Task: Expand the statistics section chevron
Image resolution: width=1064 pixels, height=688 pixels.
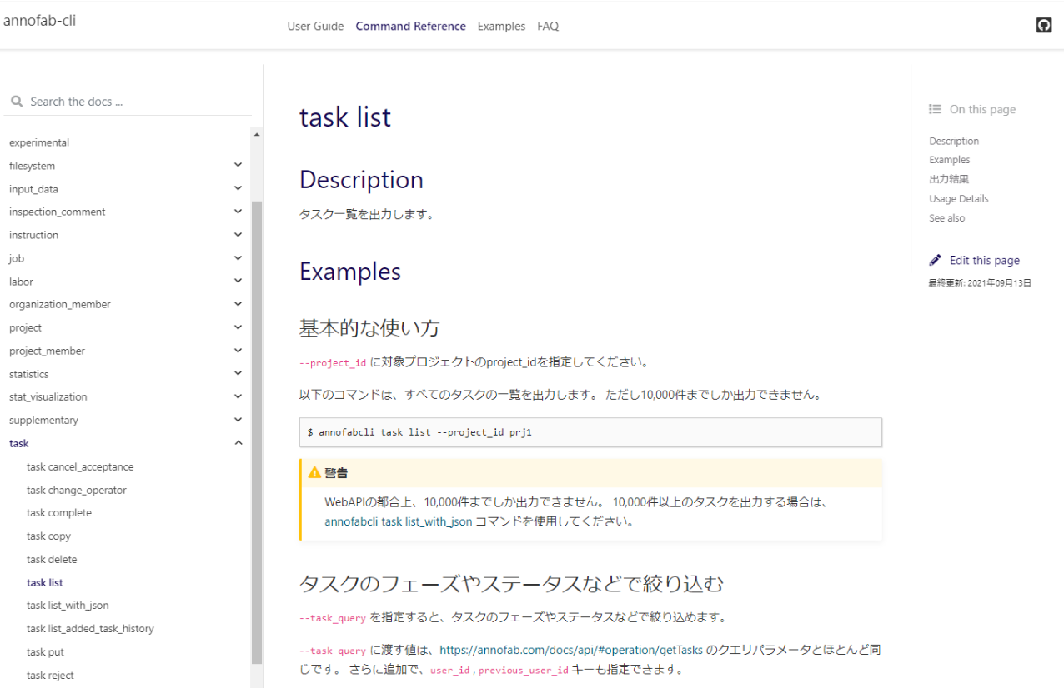Action: pyautogui.click(x=238, y=373)
